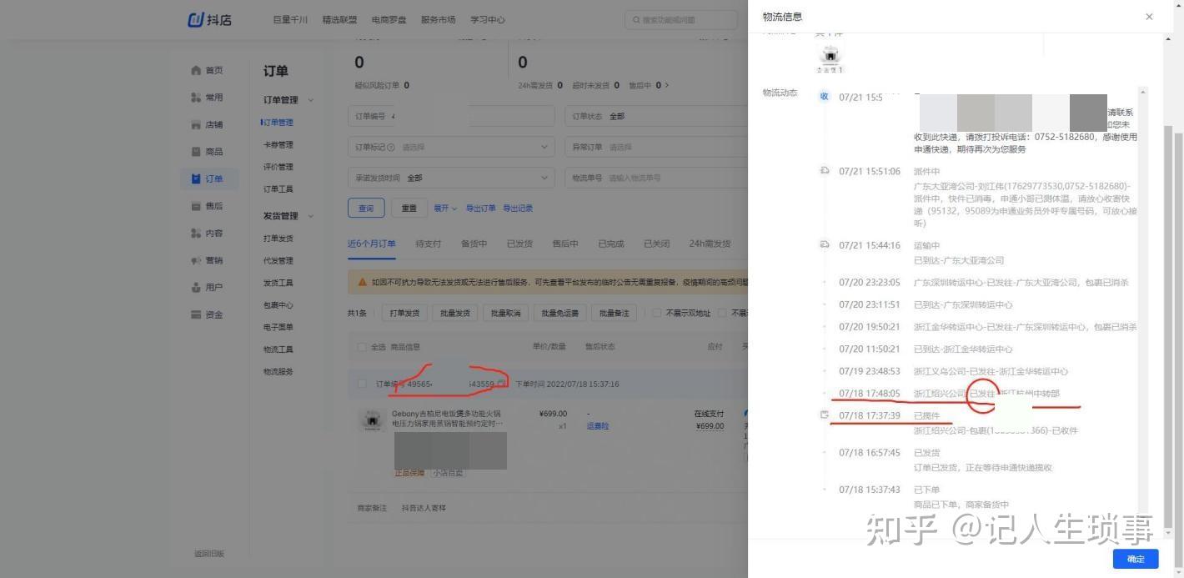Viewport: 1184px width, 578px height.
Task: Expand more filters with 展开
Action: 445,208
